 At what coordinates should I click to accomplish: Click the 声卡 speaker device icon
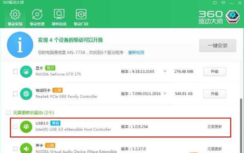(x=26, y=148)
